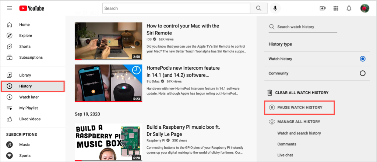Click the "History type" heading
The width and height of the screenshot is (377, 162).
tap(280, 44)
